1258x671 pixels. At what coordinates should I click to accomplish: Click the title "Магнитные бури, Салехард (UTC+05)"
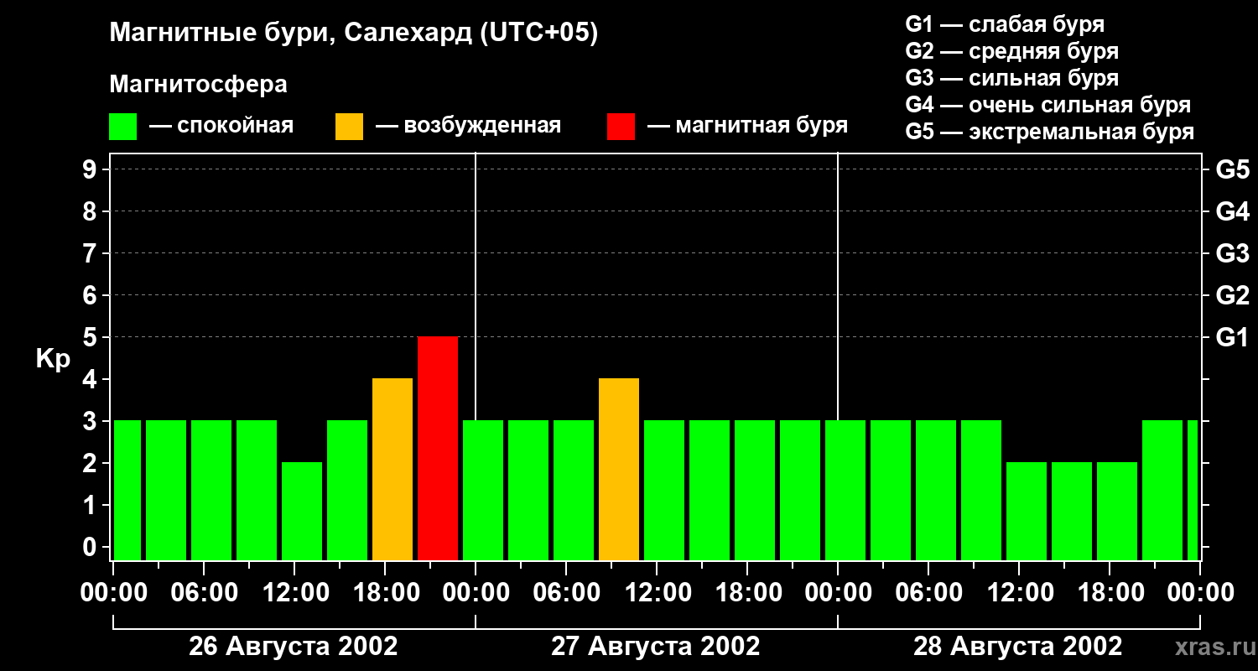pos(353,34)
